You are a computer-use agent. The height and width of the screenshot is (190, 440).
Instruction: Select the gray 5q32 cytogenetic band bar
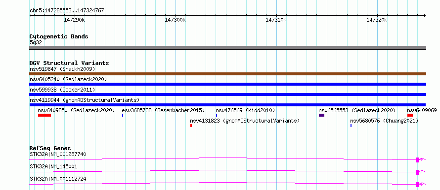(x=227, y=48)
